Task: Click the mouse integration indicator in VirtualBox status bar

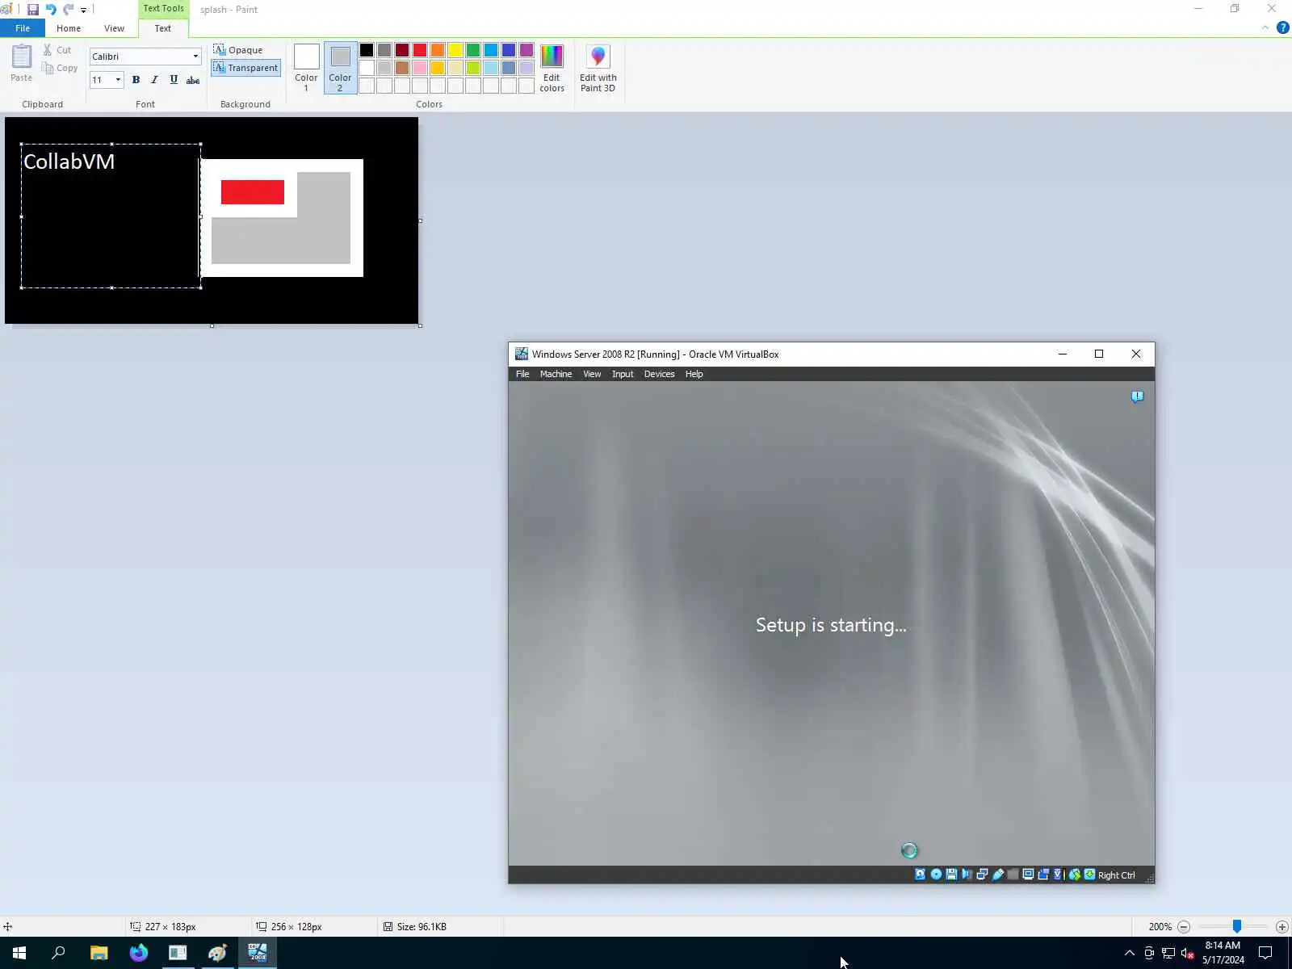Action: click(1075, 875)
